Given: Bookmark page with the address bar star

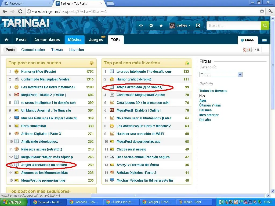Looking at the screenshot, I should click(x=262, y=12).
